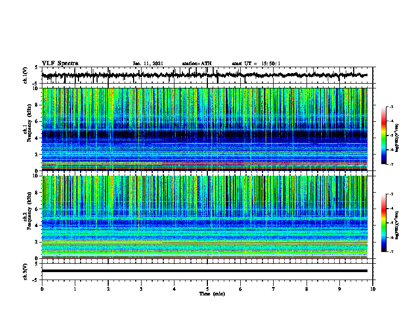Click the "start UT = 15:50: 1" text
The width and height of the screenshot is (420, 324).
[256, 64]
